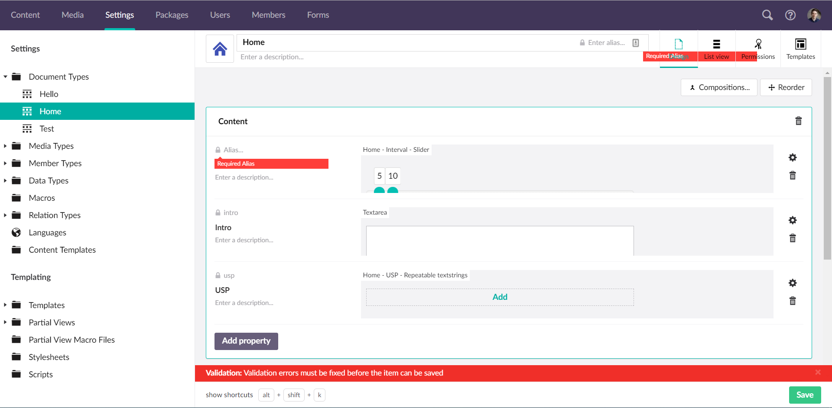
Task: Delete the Intro property via its trash icon
Action: coord(793,238)
